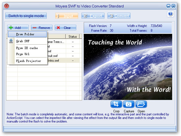Click the Crop icon button
Viewport: 181px width, 136px height.
[116, 104]
